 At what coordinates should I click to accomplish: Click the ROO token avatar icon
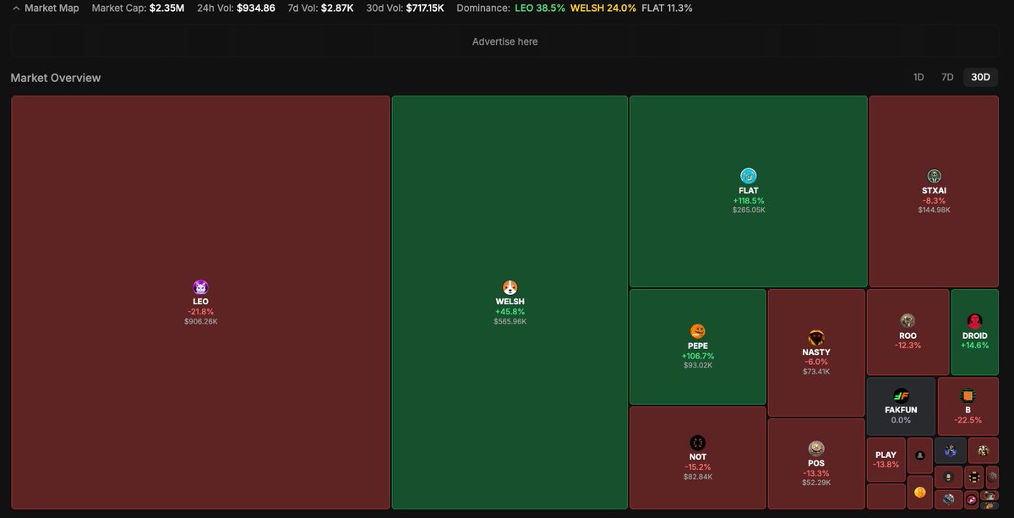[908, 321]
